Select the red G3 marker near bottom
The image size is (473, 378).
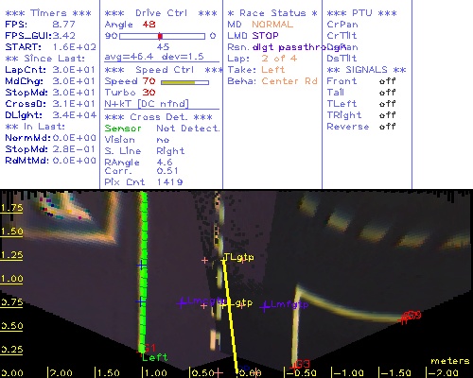[x=302, y=364]
